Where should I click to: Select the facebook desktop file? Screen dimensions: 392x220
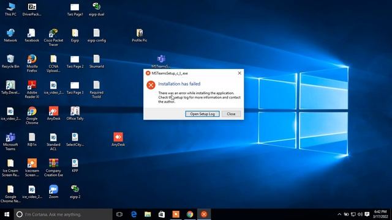point(32,35)
